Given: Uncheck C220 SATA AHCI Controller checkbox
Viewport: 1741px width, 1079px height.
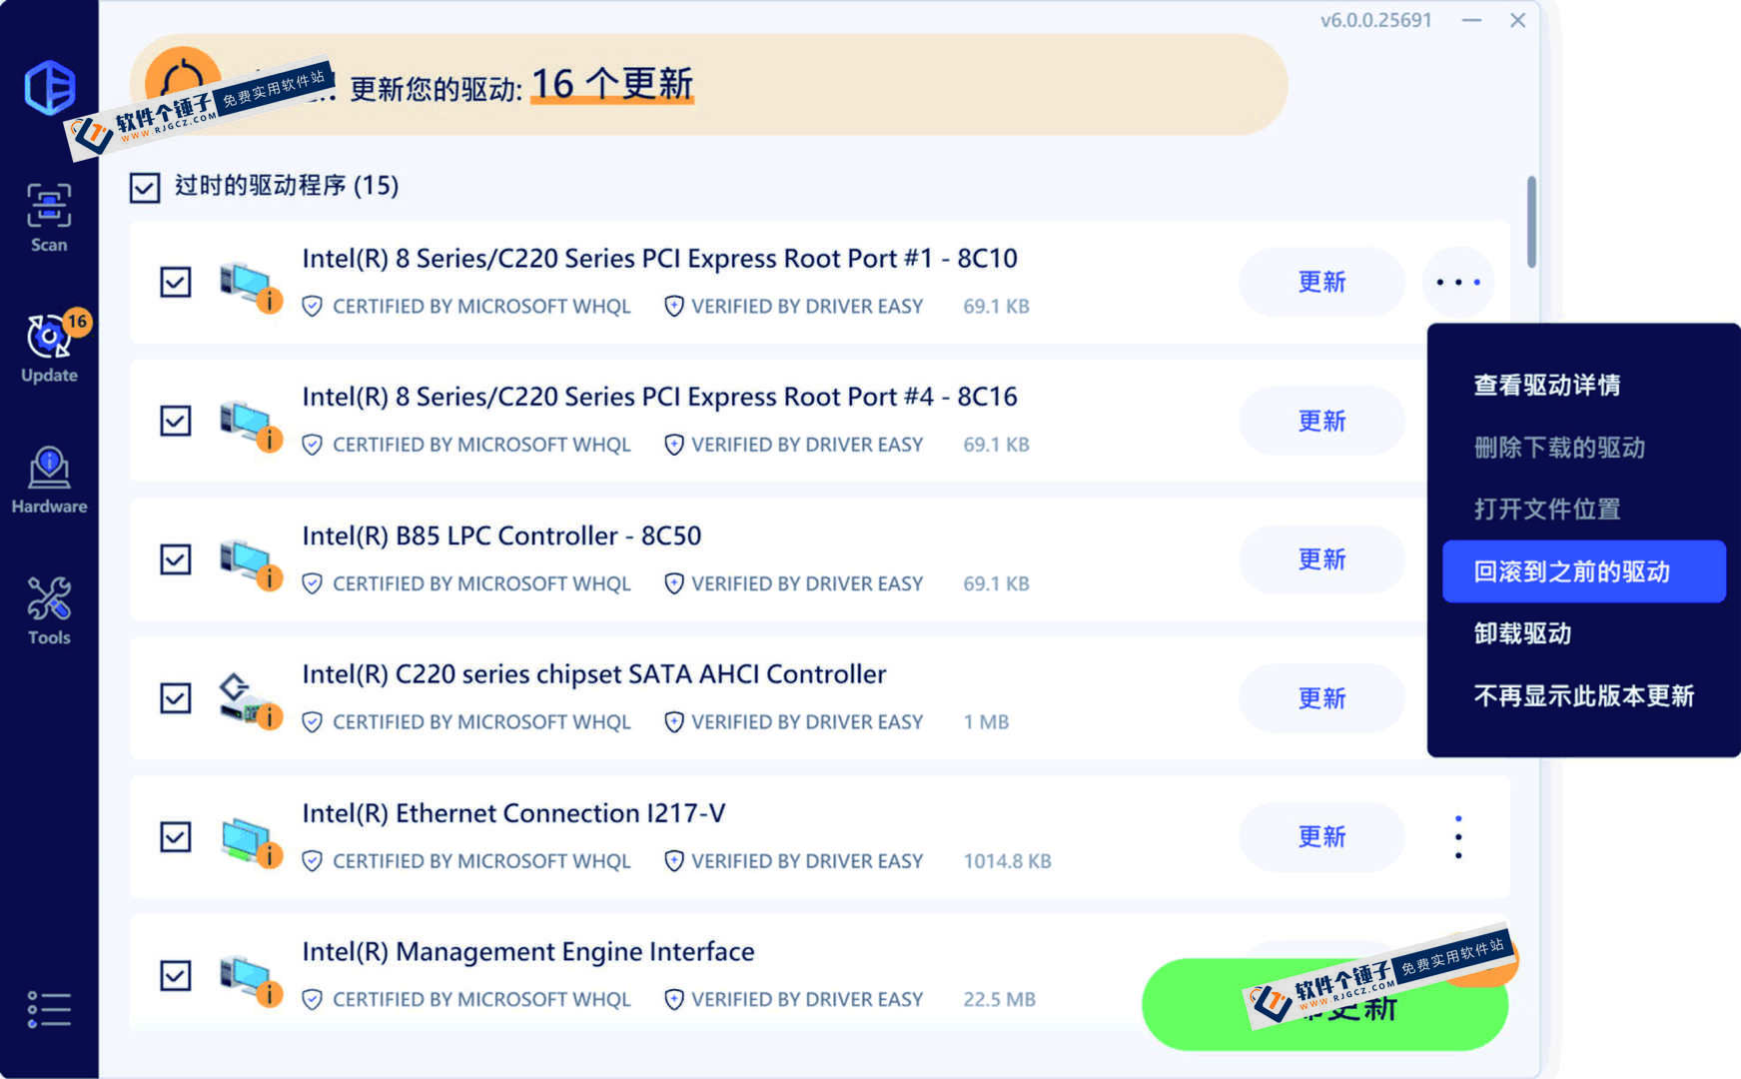Looking at the screenshot, I should [x=176, y=697].
